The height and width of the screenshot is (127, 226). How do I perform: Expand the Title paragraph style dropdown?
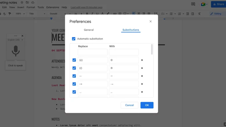click(x=37, y=14)
